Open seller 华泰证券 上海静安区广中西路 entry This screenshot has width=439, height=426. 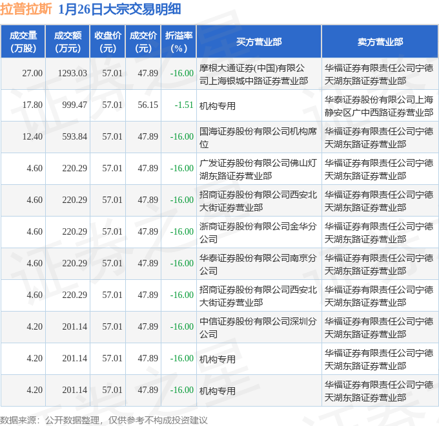(x=379, y=105)
